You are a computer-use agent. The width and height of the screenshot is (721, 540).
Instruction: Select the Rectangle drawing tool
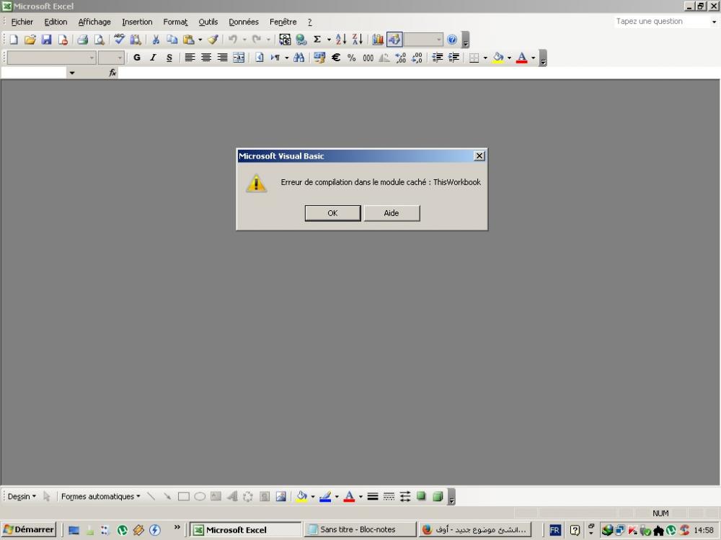183,496
